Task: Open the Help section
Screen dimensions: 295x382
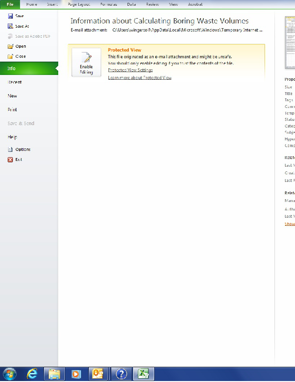Action: (12, 137)
